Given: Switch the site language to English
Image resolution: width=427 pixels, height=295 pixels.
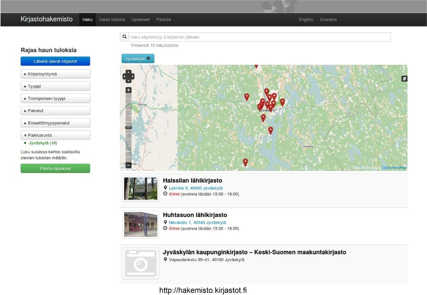Looking at the screenshot, I should coord(306,20).
